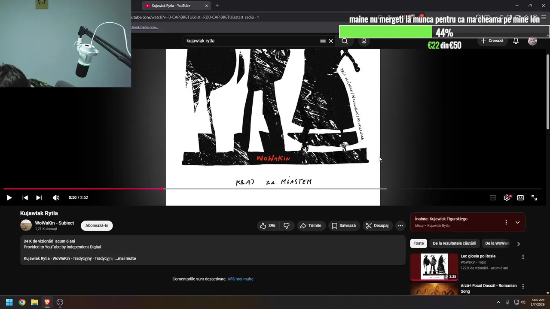Viewport: 550px width, 309px height.
Task: Dislike the video with thumbs-down
Action: pyautogui.click(x=287, y=225)
